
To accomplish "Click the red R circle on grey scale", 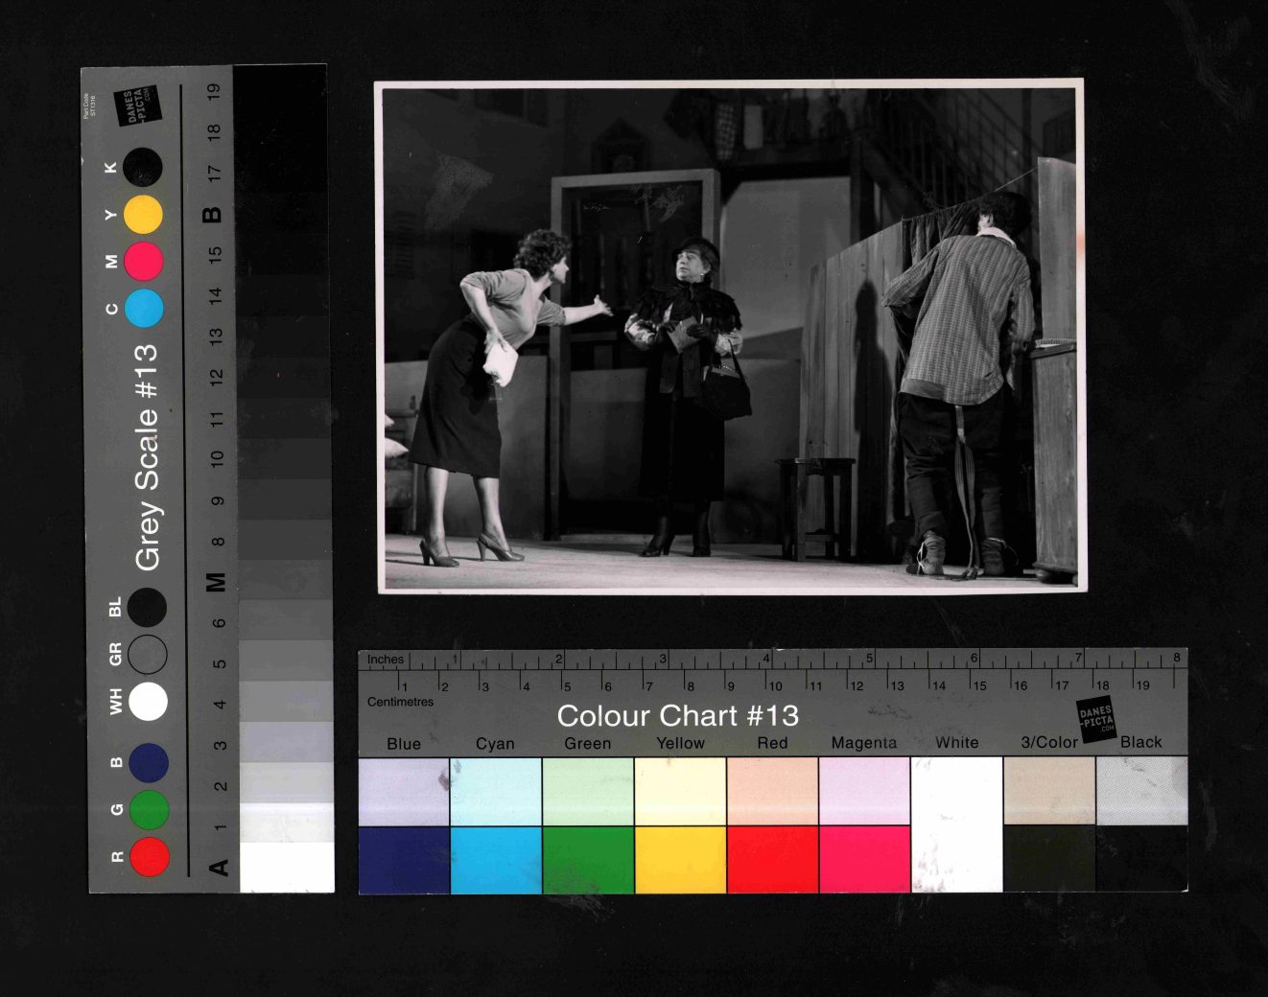I will (150, 856).
